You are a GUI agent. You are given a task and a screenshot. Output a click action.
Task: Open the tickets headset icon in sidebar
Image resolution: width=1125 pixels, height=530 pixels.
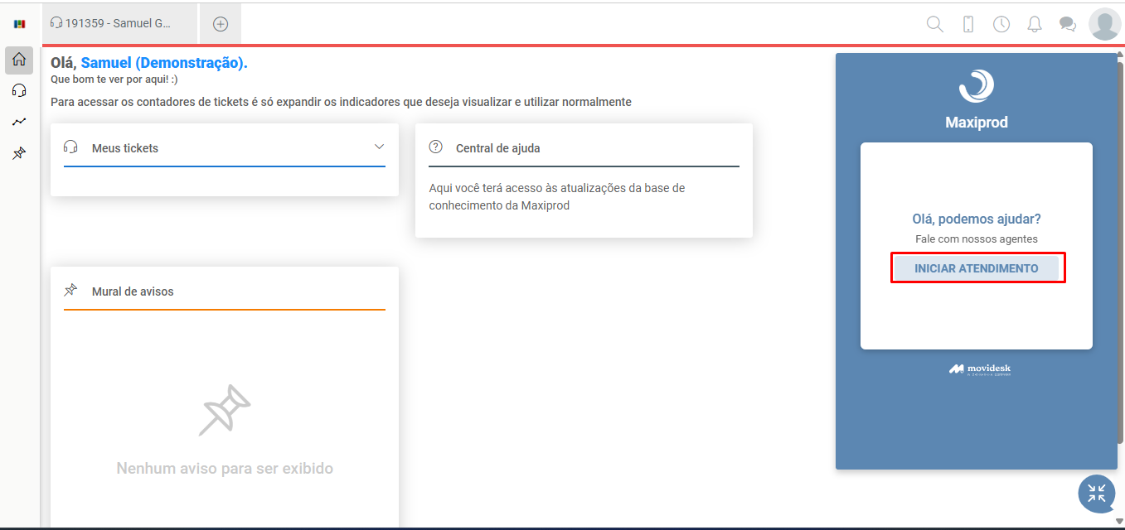coord(19,90)
